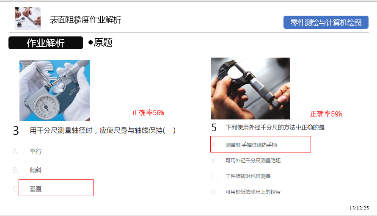
Task: Click the 正确率59% red label
Action: tap(326, 114)
